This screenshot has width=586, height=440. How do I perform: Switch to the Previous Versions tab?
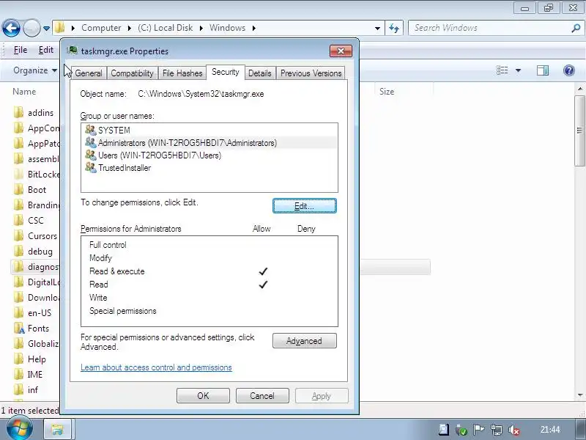[x=311, y=73]
